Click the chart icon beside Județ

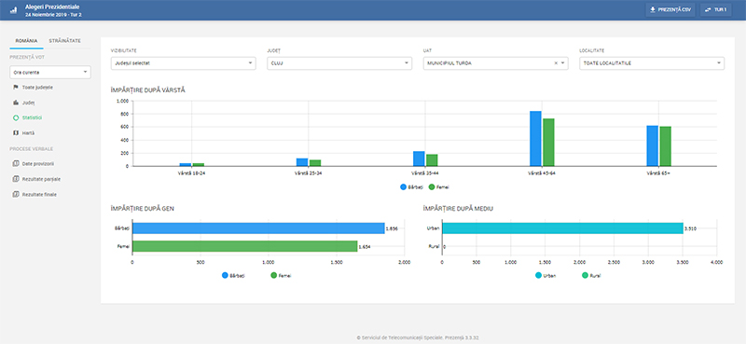click(x=16, y=103)
